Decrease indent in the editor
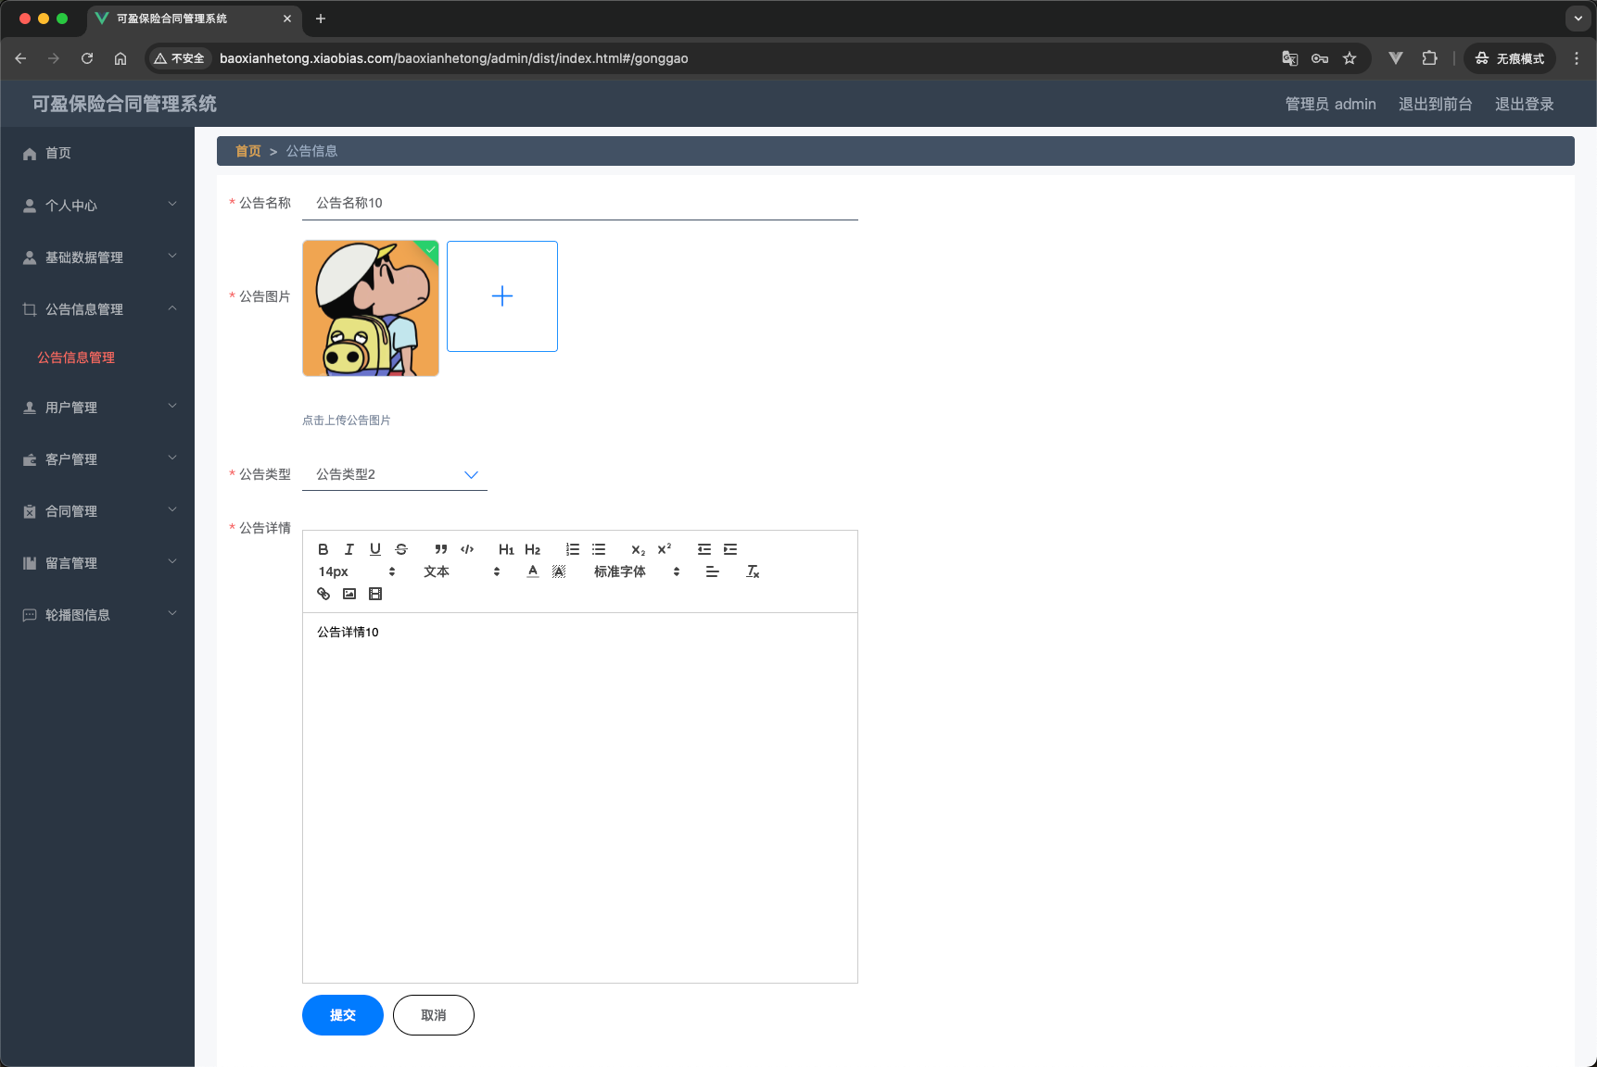This screenshot has height=1067, width=1597. click(x=704, y=549)
